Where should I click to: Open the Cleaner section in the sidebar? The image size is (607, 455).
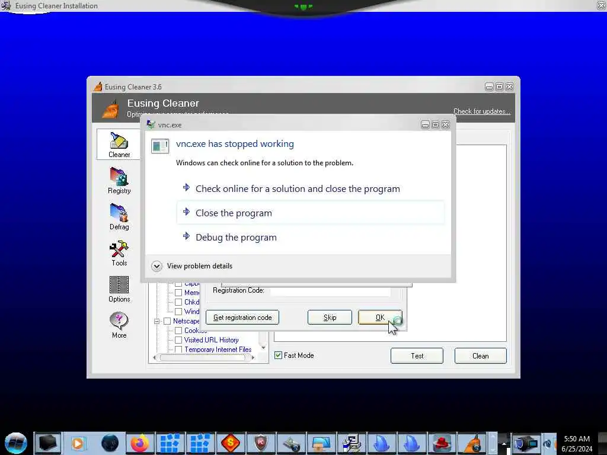[119, 145]
